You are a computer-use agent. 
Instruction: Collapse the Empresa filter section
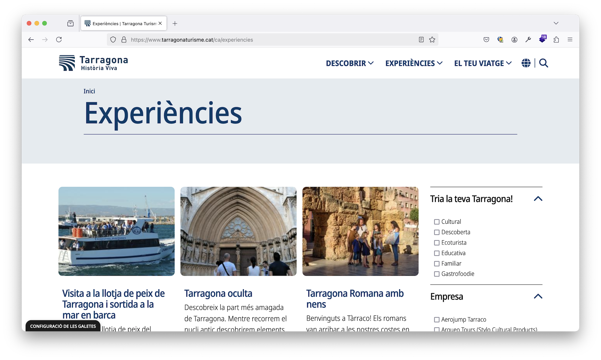pyautogui.click(x=538, y=297)
